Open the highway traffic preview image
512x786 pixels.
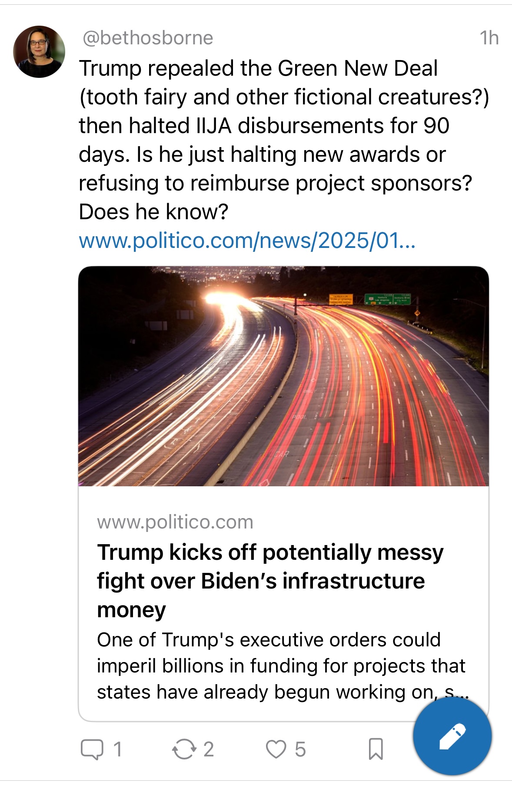click(x=283, y=376)
